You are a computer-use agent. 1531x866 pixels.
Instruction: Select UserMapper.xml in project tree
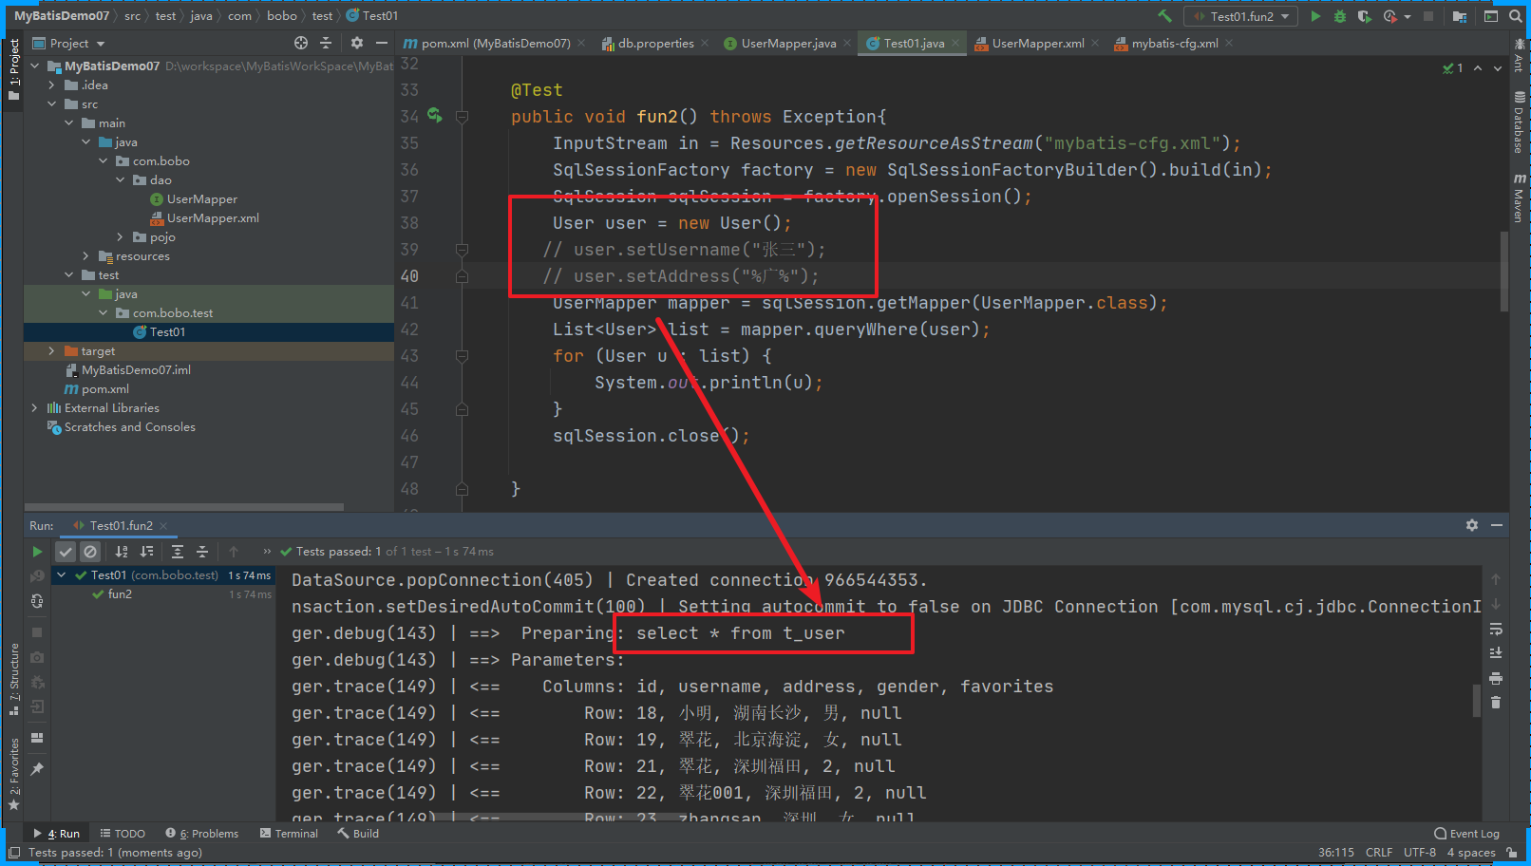(213, 217)
